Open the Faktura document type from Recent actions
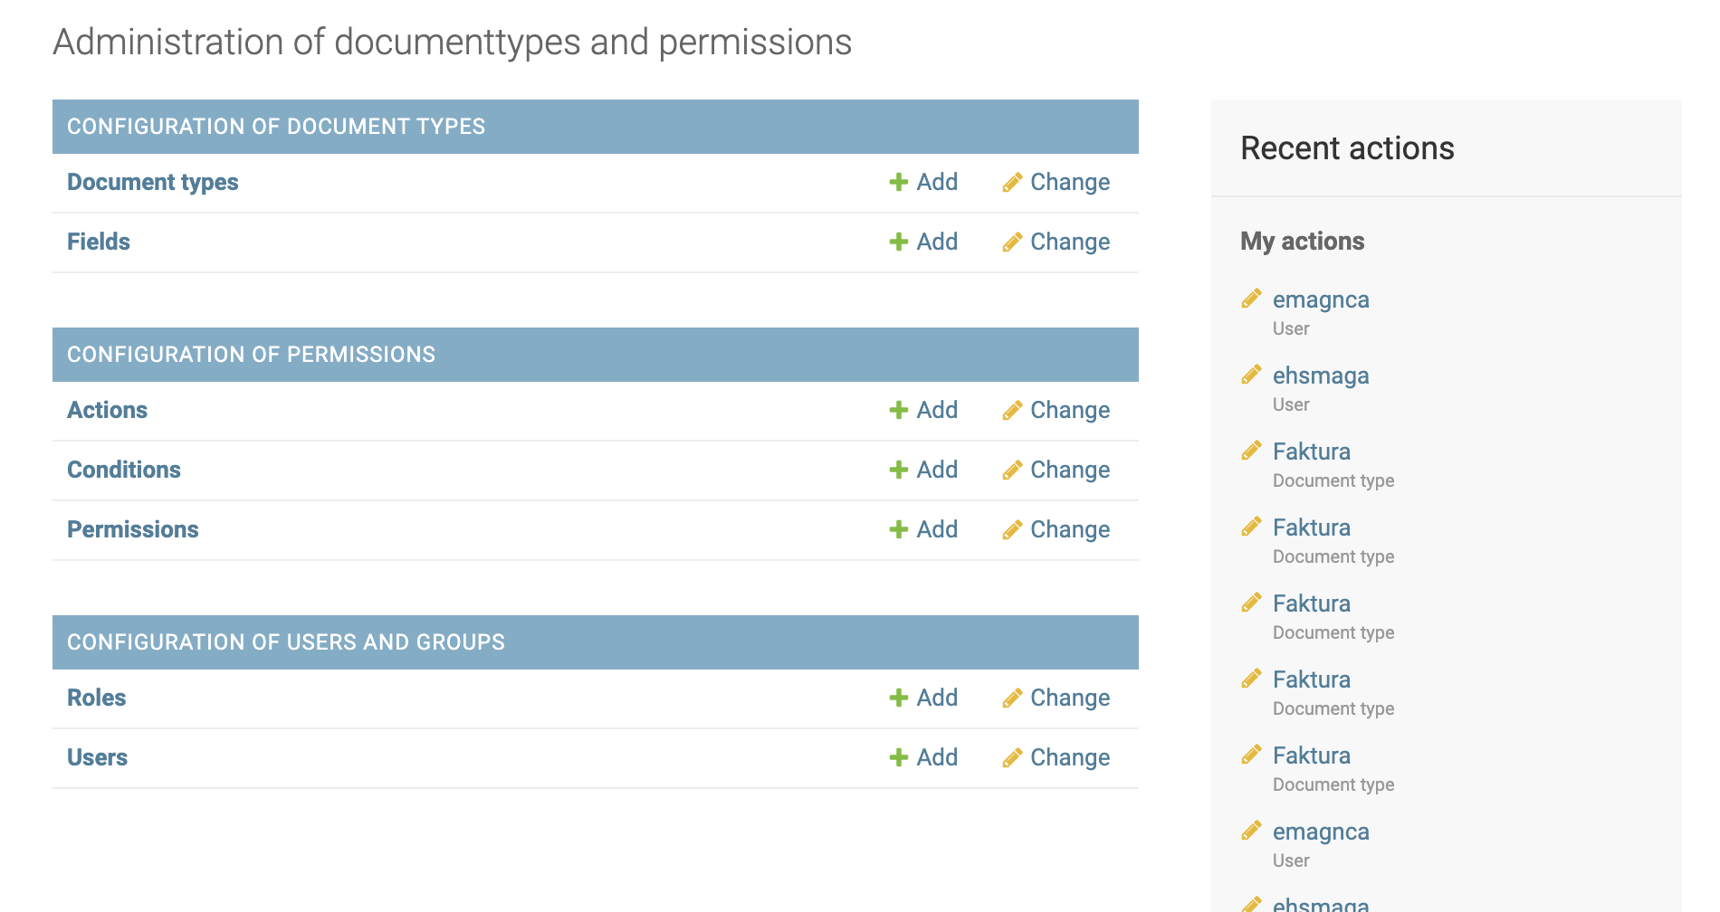 coord(1311,451)
